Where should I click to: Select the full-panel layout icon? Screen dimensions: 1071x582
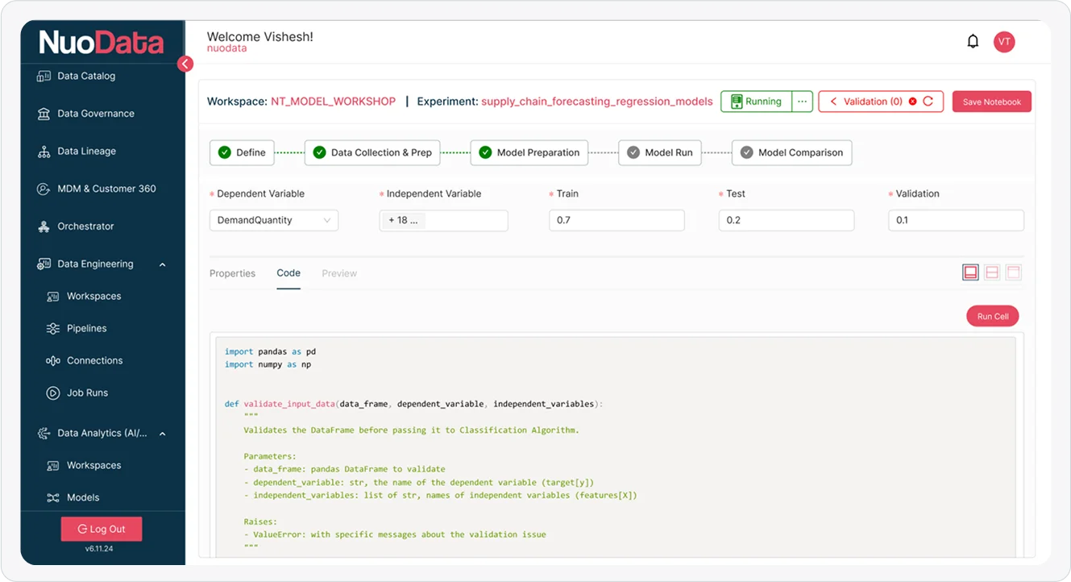[970, 272]
